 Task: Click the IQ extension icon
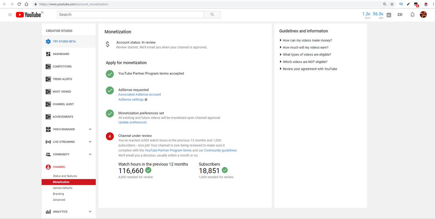(x=401, y=4)
